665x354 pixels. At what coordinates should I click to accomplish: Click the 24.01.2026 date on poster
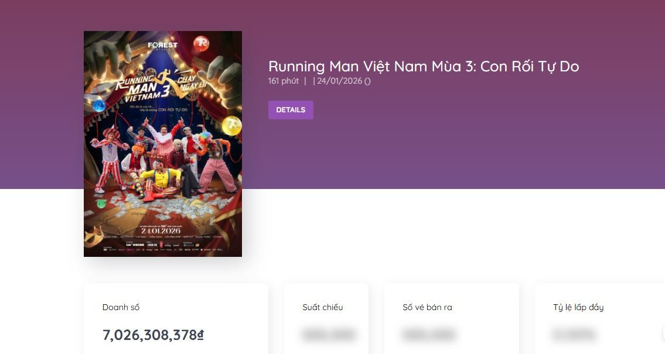(x=161, y=231)
